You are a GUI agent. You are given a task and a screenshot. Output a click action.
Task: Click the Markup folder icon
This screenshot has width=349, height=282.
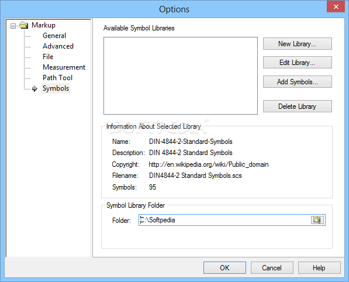coord(24,25)
